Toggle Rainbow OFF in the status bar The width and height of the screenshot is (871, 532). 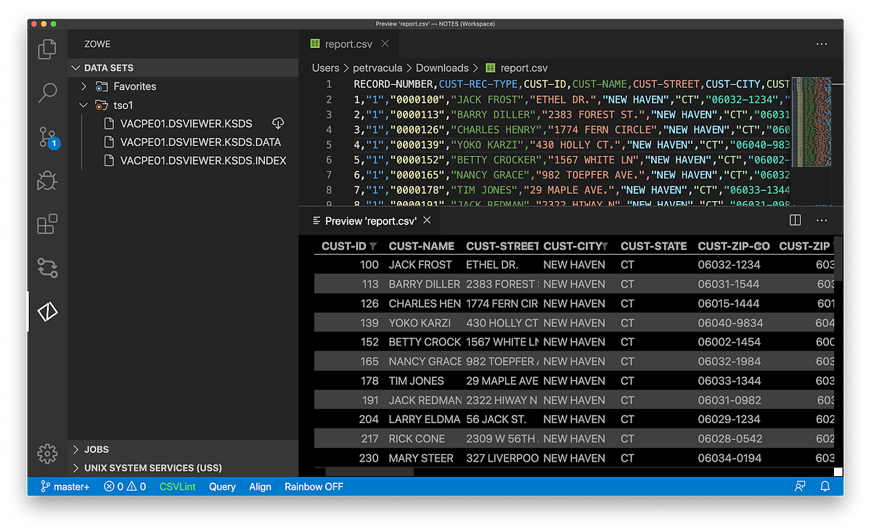[314, 486]
